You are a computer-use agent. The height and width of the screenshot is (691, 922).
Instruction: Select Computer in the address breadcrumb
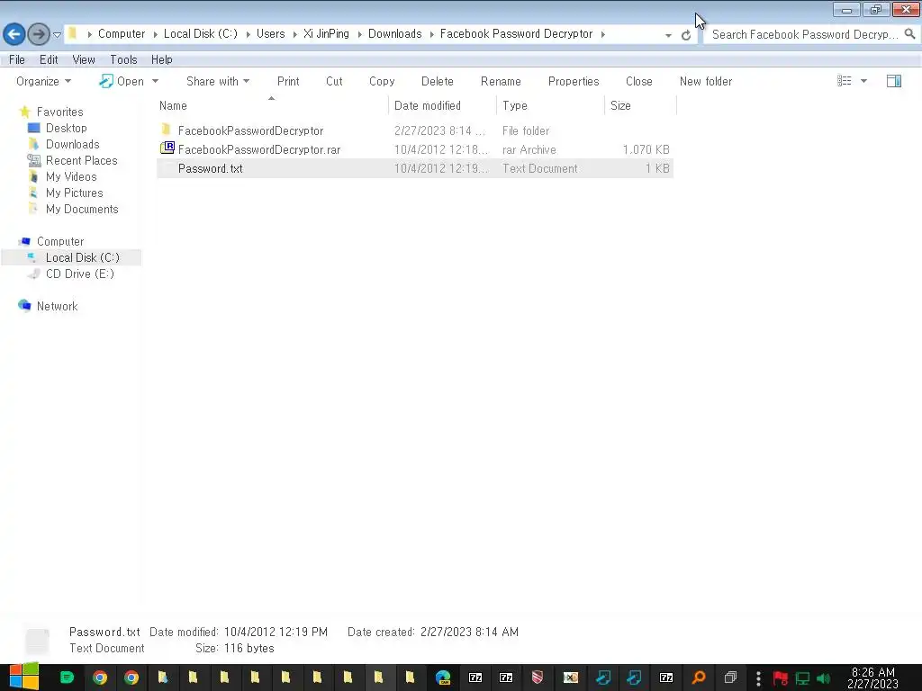pos(122,34)
